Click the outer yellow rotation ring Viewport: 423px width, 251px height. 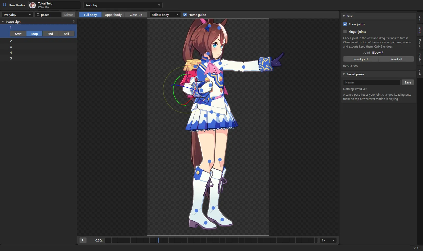[163, 90]
